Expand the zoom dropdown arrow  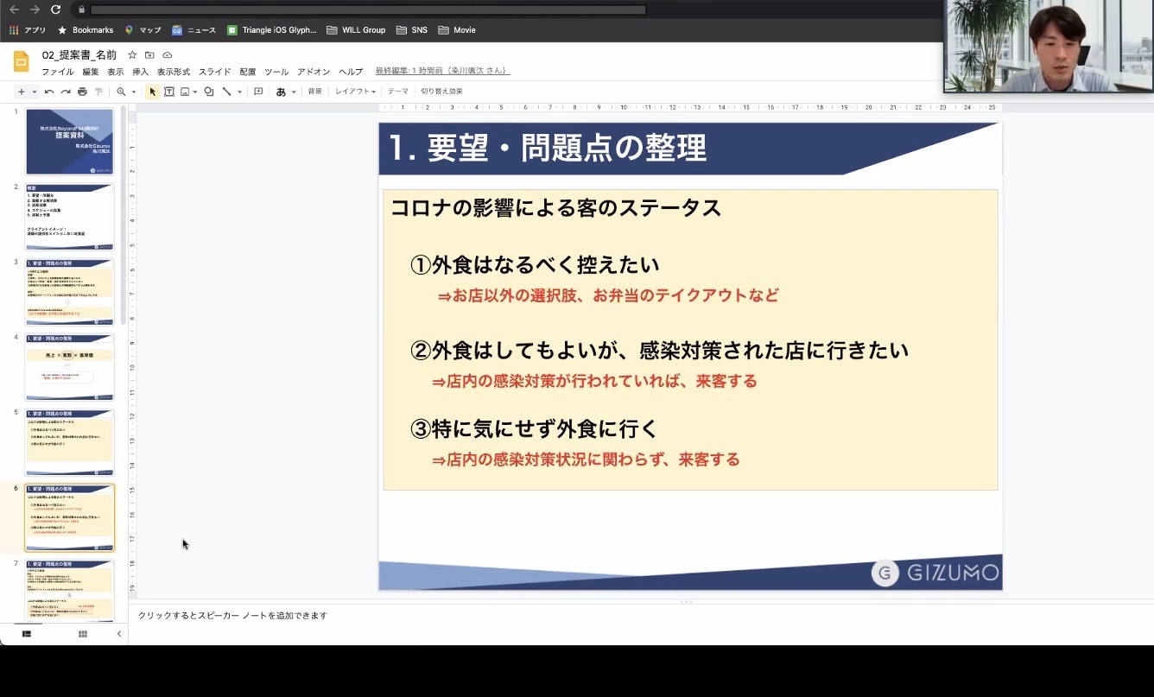[x=133, y=92]
